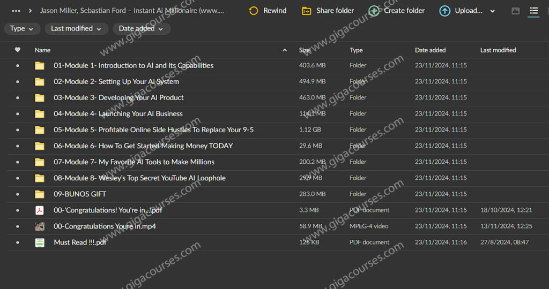Open folder 05-Module 5 Profitable Online Side Hustles
This screenshot has width=549, height=289.
pos(153,130)
